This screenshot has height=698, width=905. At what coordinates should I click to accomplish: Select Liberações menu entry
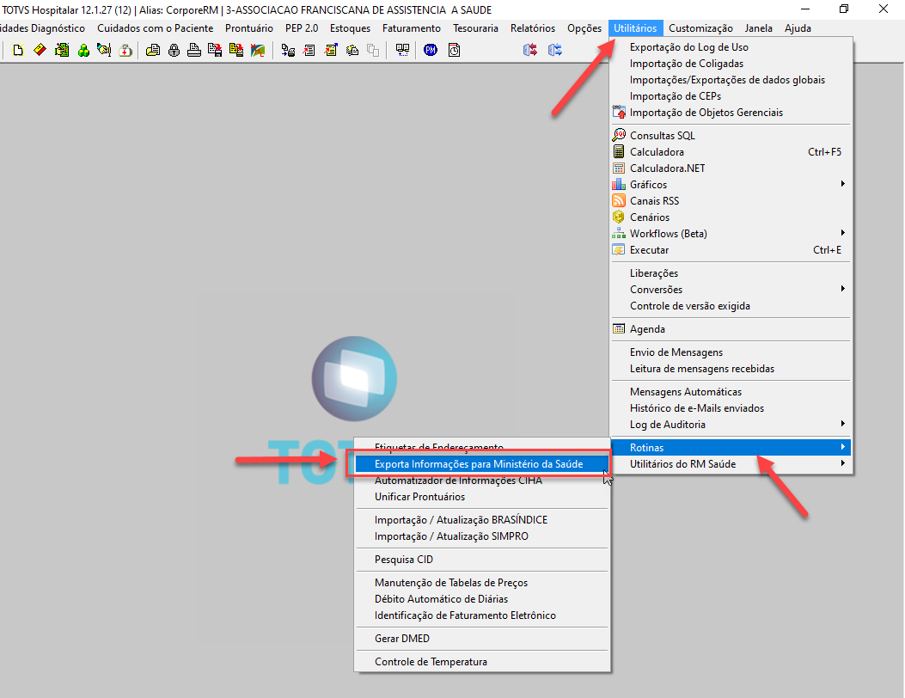pyautogui.click(x=731, y=273)
